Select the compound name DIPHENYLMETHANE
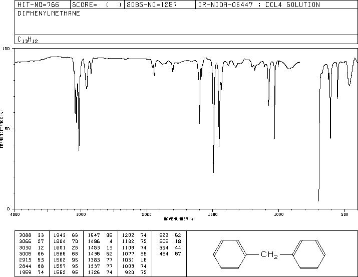 49,14
